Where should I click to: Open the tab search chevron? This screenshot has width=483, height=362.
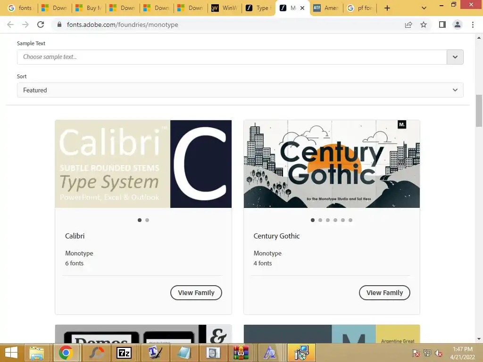click(424, 8)
